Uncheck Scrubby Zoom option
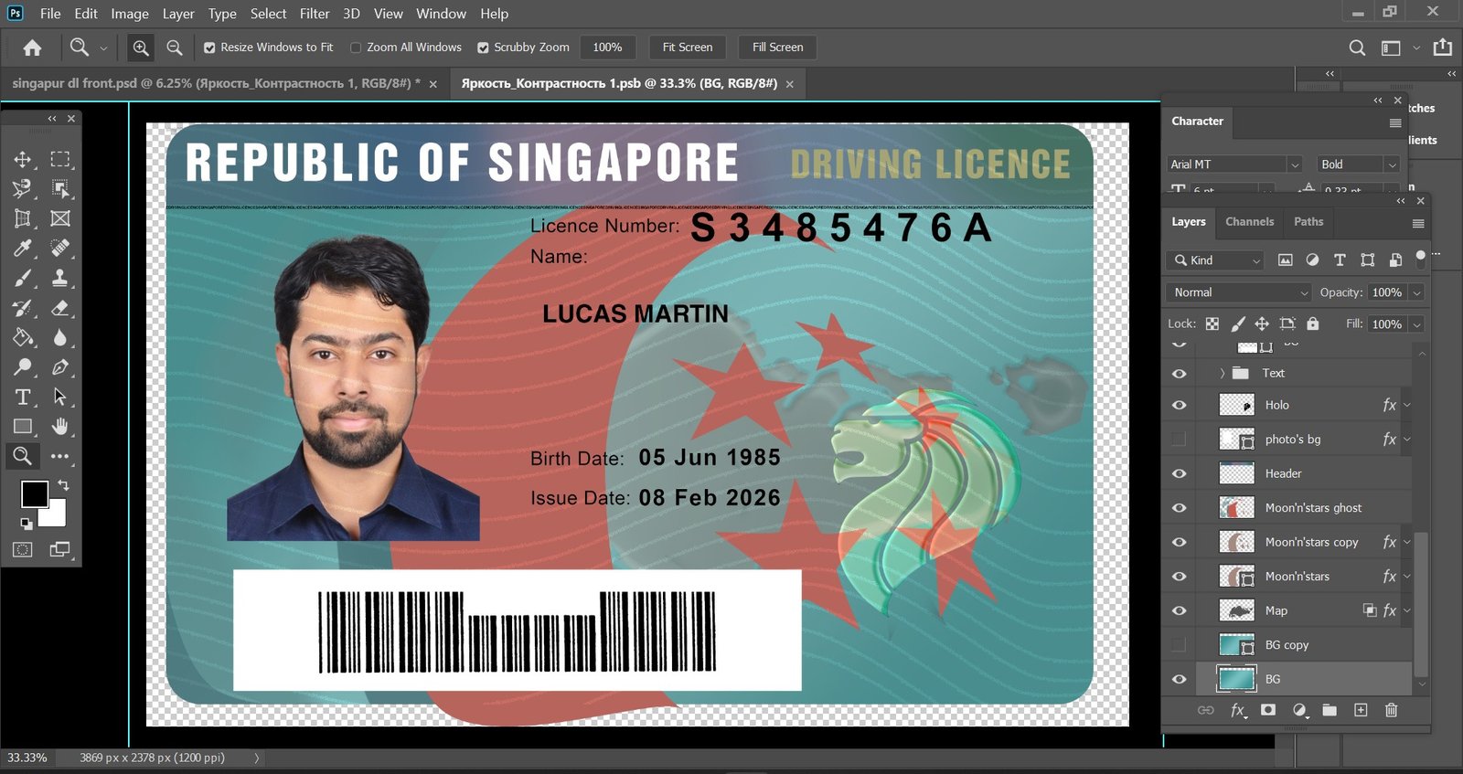 click(483, 48)
